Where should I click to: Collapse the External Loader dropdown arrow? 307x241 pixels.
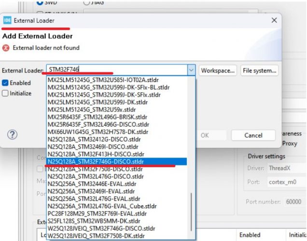(191, 70)
